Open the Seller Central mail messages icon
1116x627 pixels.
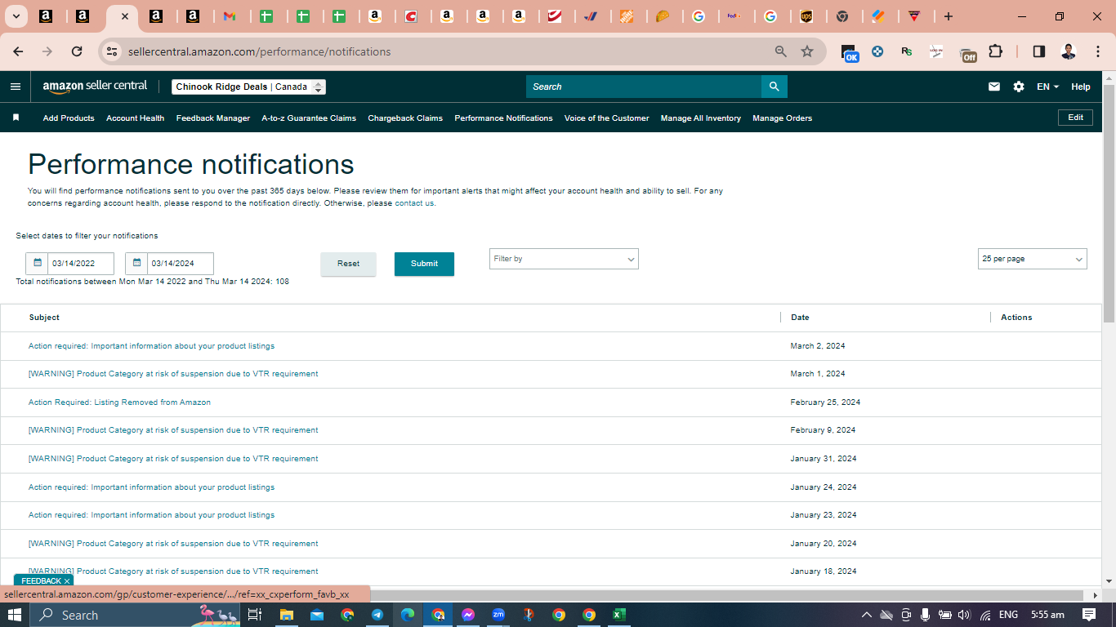(994, 87)
